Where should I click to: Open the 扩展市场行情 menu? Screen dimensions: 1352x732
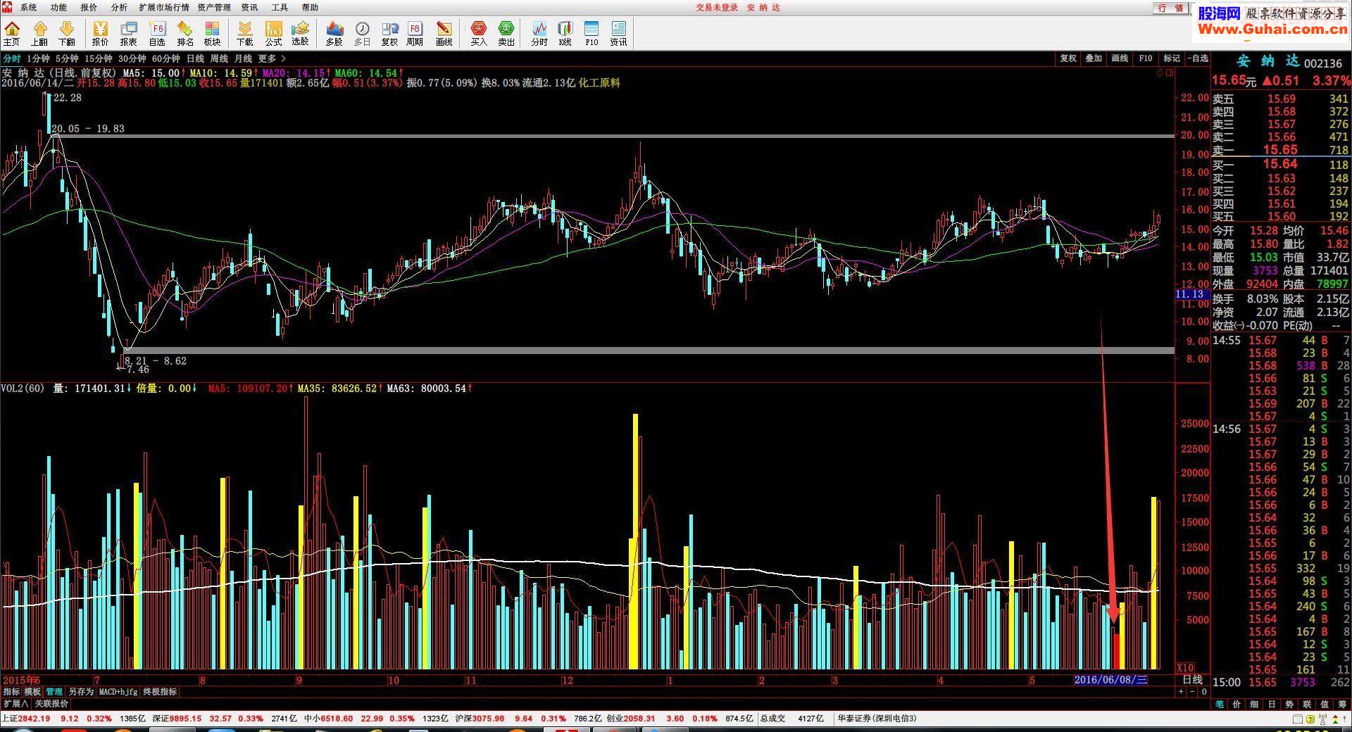point(164,8)
